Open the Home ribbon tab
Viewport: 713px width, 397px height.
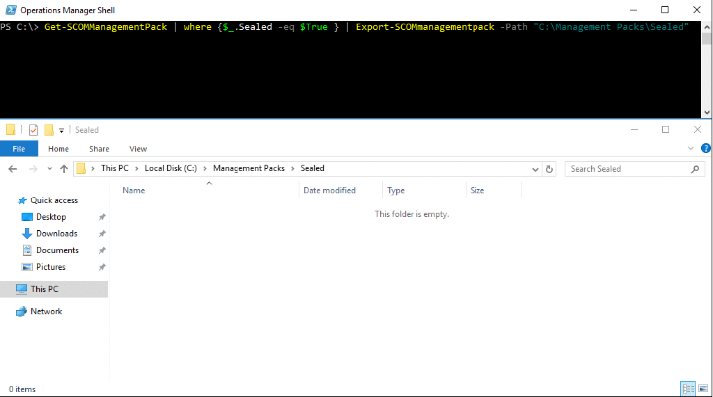tap(58, 149)
